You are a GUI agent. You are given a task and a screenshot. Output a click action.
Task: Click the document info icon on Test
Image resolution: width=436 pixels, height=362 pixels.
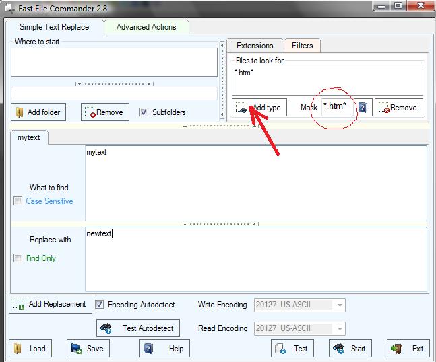(280, 349)
